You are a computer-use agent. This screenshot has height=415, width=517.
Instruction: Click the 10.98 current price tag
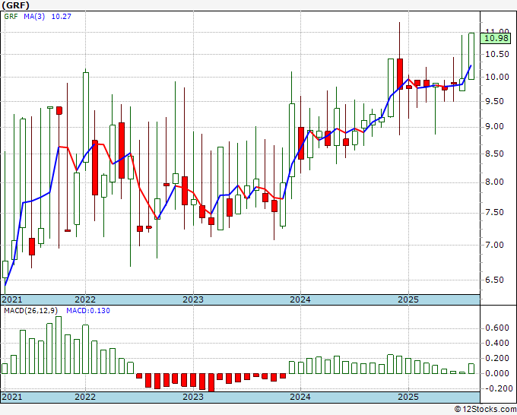[496, 38]
